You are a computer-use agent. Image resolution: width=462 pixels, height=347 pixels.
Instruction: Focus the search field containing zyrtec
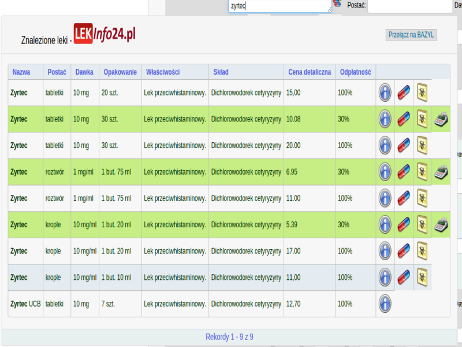click(280, 6)
